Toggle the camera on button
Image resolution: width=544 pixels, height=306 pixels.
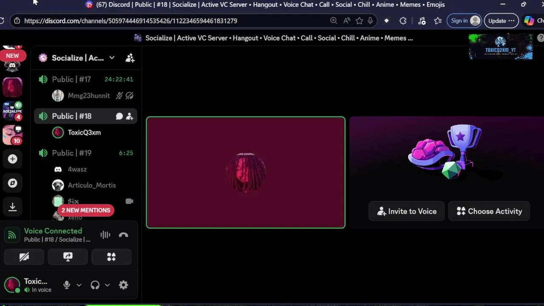pos(24,257)
